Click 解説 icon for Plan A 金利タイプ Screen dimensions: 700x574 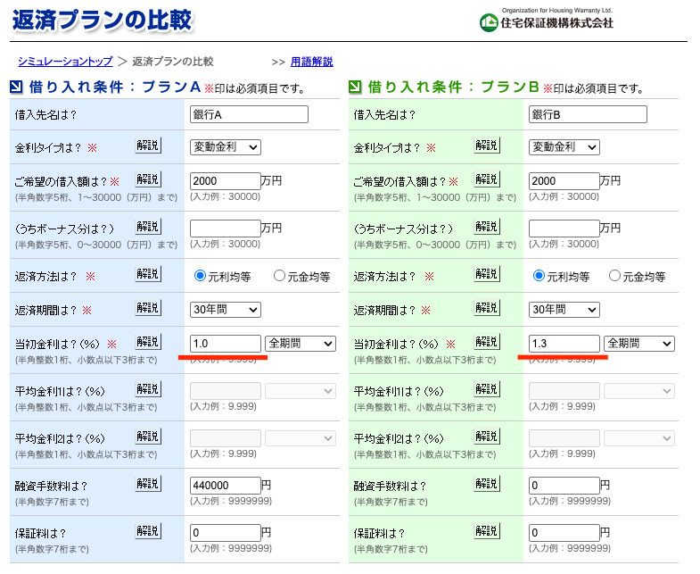click(148, 146)
